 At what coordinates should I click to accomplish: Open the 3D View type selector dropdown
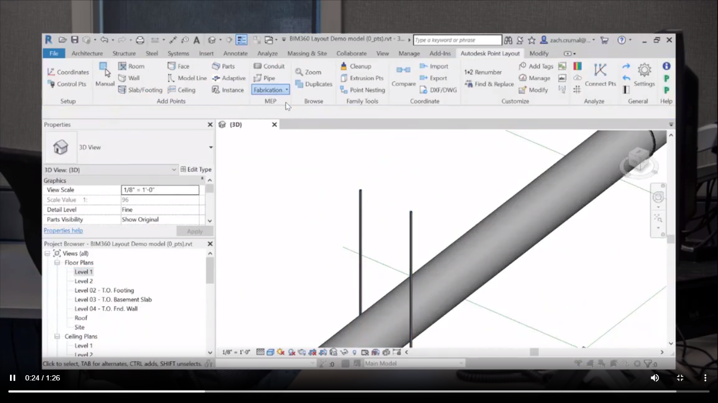(x=211, y=147)
